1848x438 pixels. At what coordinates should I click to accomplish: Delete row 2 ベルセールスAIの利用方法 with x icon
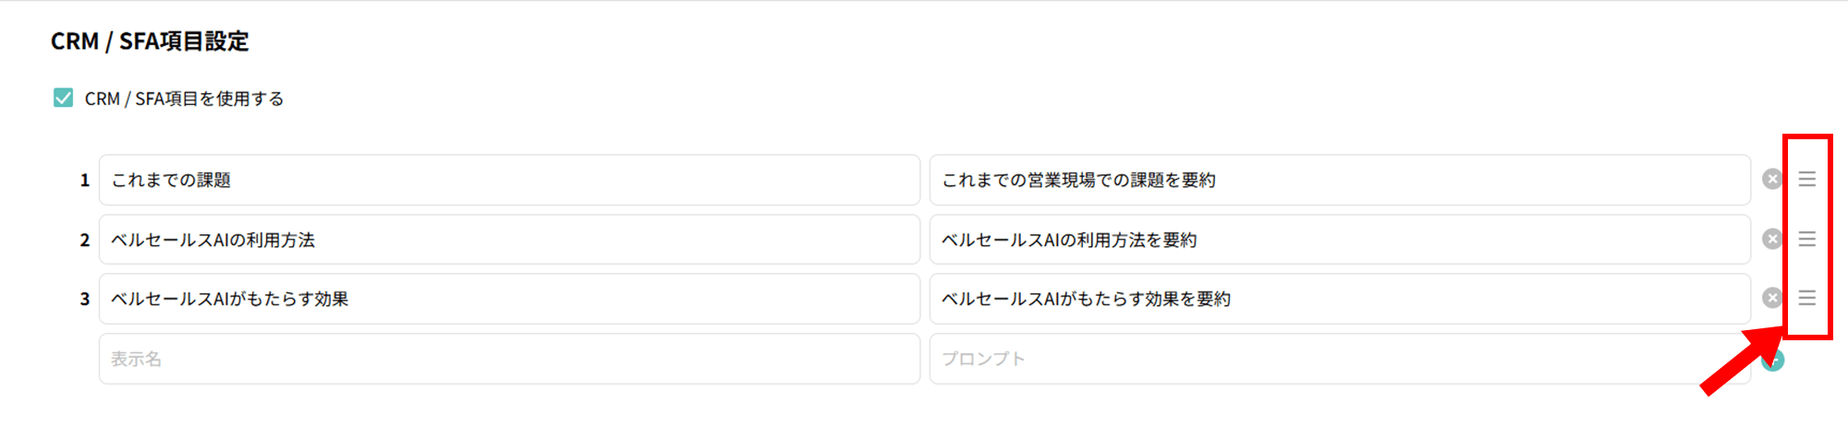click(x=1771, y=239)
